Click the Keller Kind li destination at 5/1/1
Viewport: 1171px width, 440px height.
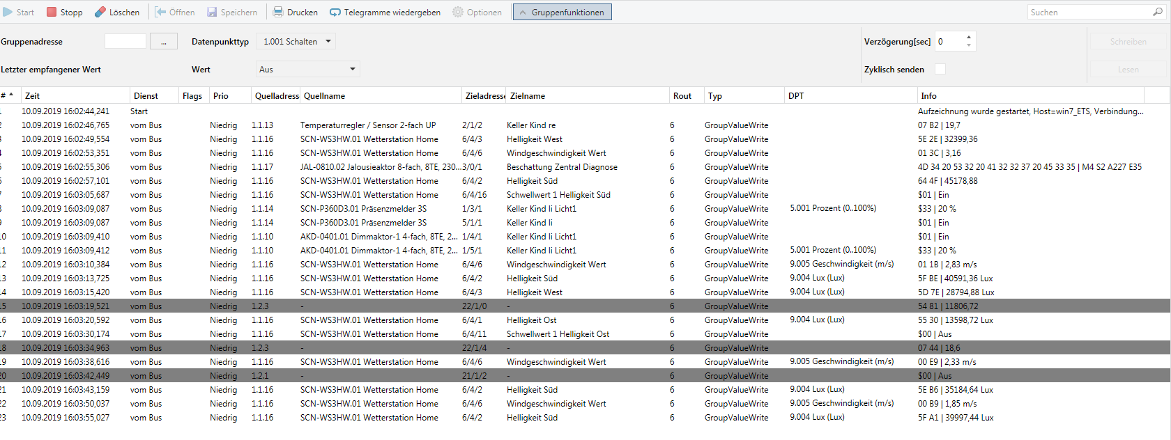(x=529, y=222)
